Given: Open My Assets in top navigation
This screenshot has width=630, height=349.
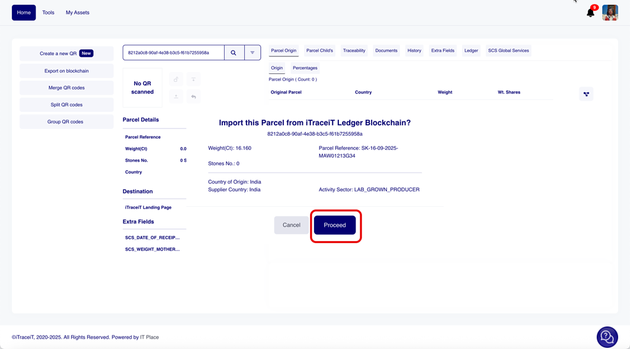Looking at the screenshot, I should (x=78, y=12).
